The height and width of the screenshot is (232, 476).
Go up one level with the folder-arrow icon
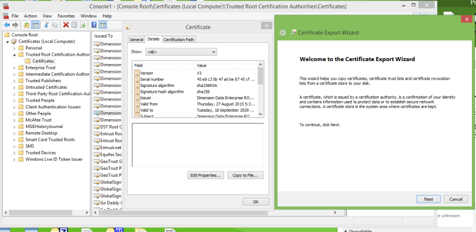[x=26, y=25]
